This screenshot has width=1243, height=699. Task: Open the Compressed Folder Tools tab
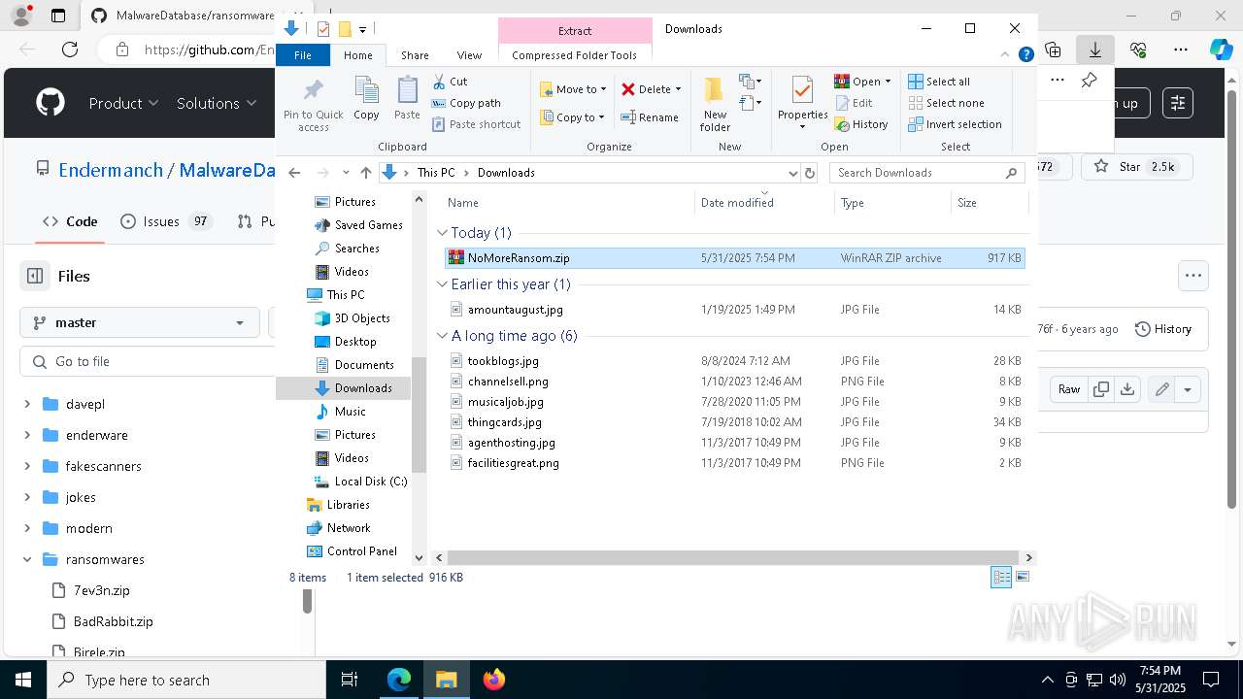[575, 55]
